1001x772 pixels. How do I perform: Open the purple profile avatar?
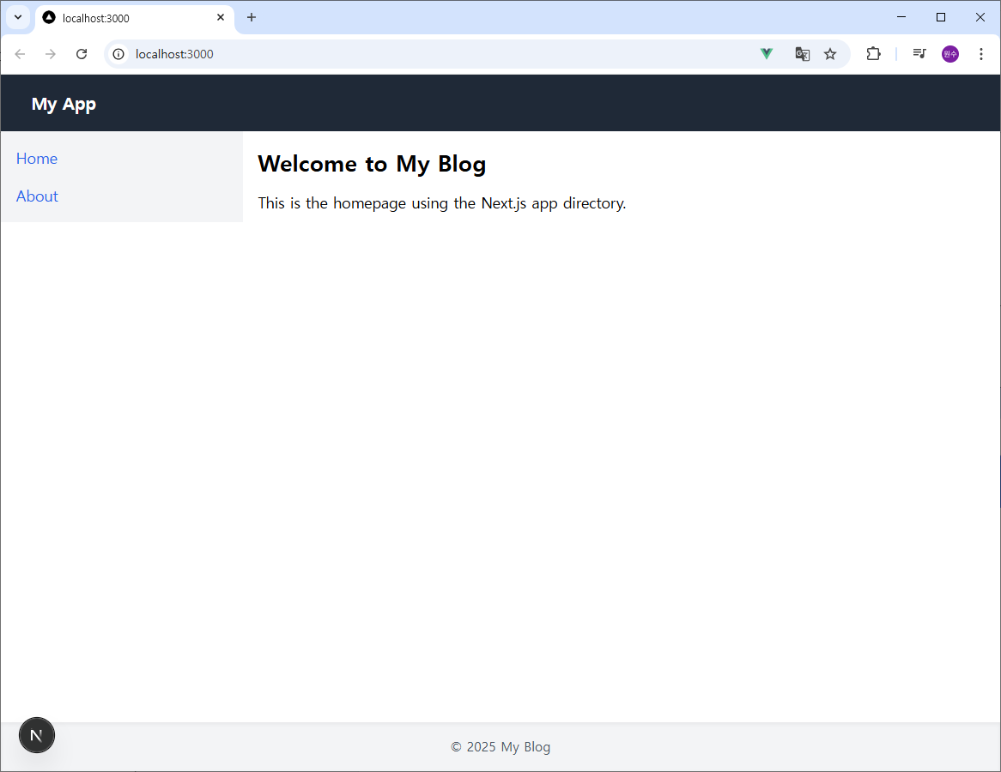pyautogui.click(x=950, y=54)
